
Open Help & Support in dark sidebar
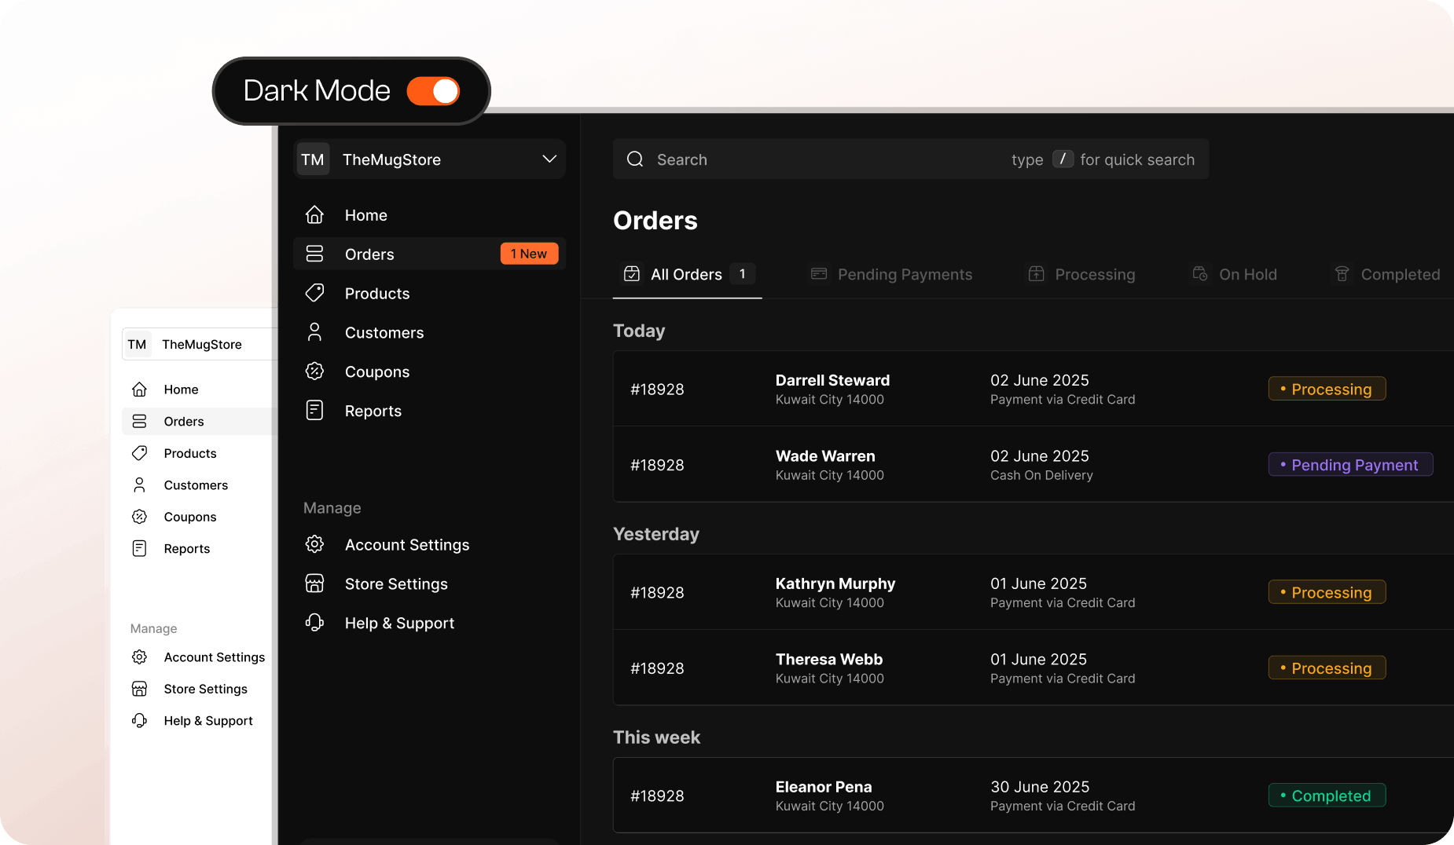click(x=429, y=623)
